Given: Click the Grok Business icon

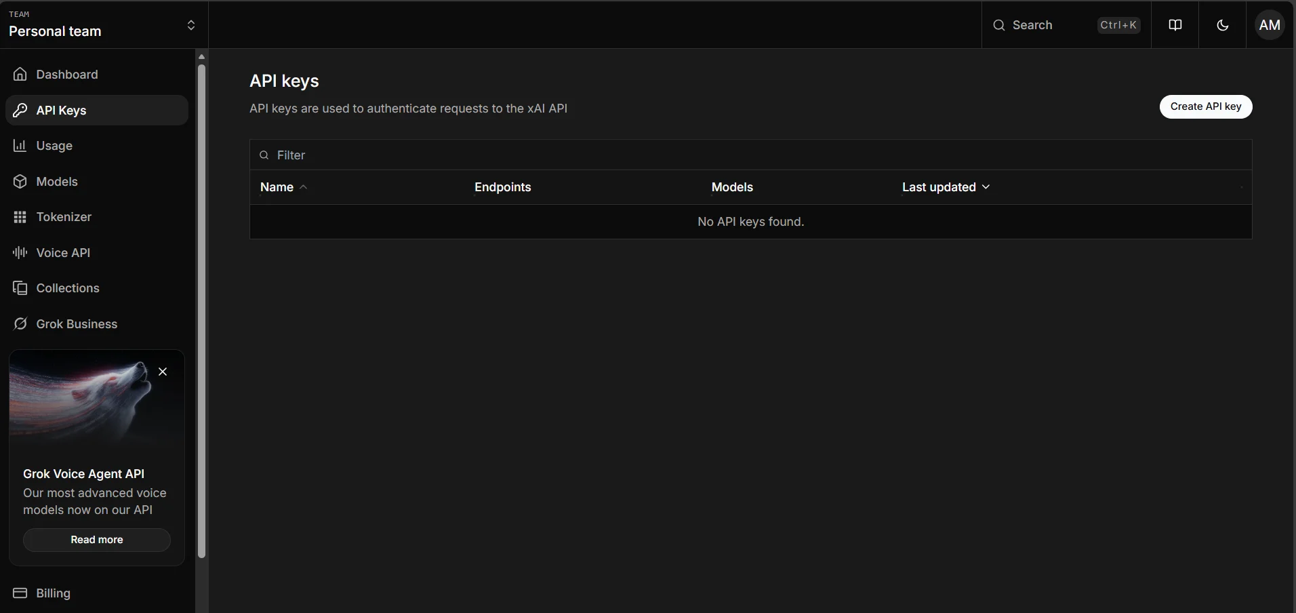Looking at the screenshot, I should [20, 324].
